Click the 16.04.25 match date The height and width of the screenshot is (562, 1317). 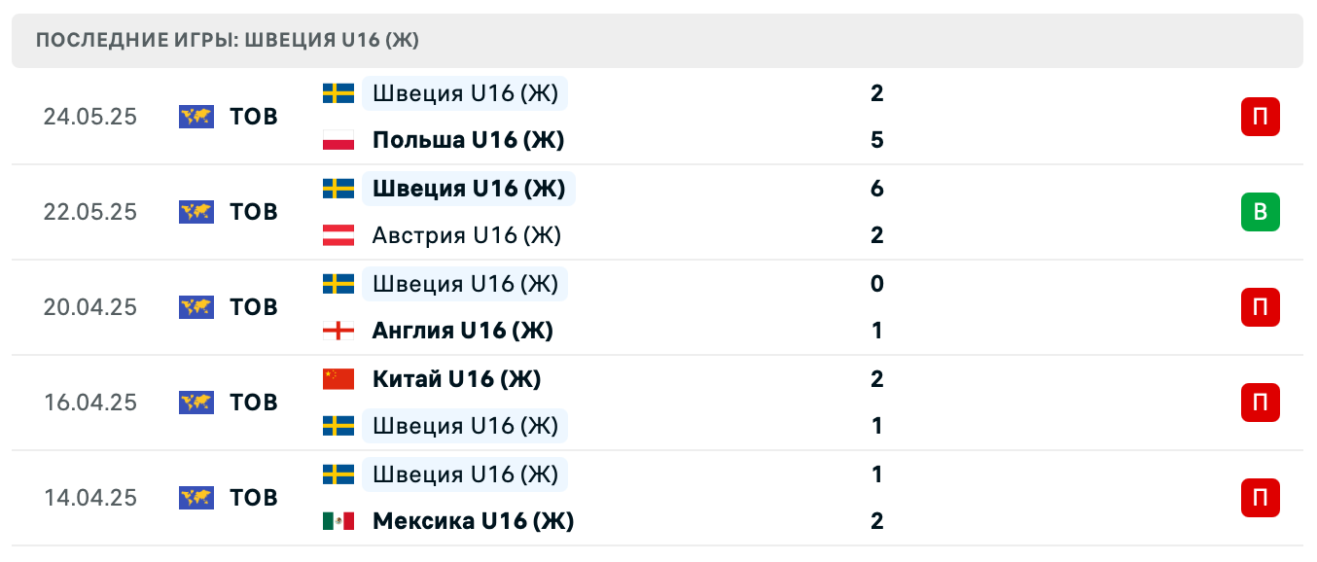(x=90, y=403)
